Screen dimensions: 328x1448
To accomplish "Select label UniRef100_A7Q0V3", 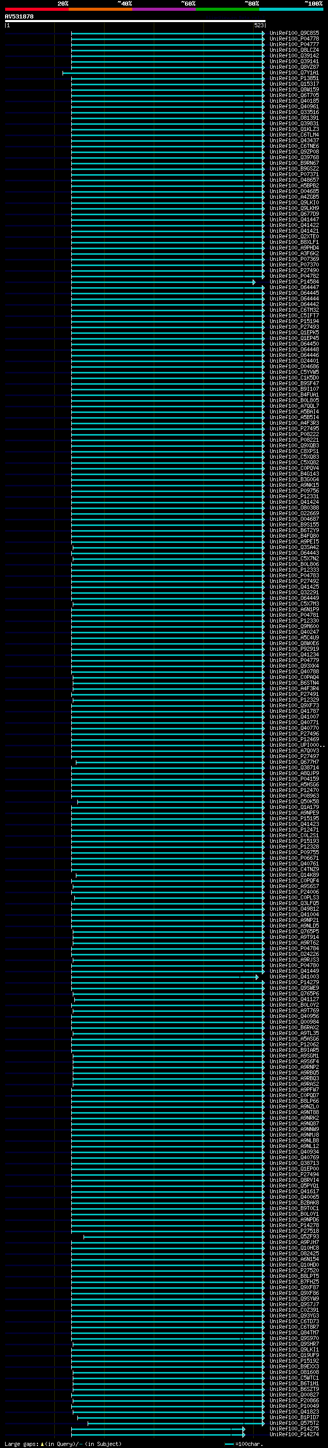I will pos(294,751).
